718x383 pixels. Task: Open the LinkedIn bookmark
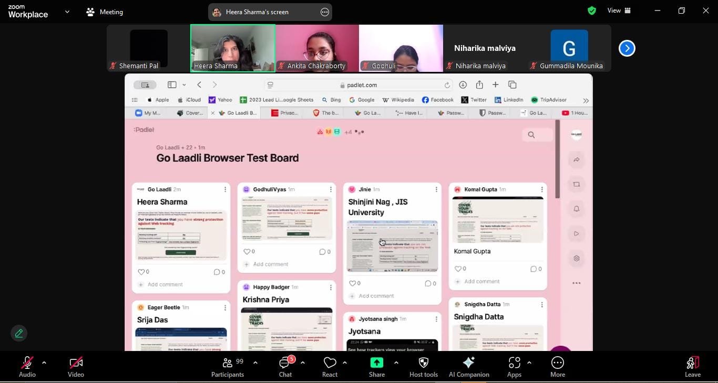(508, 100)
